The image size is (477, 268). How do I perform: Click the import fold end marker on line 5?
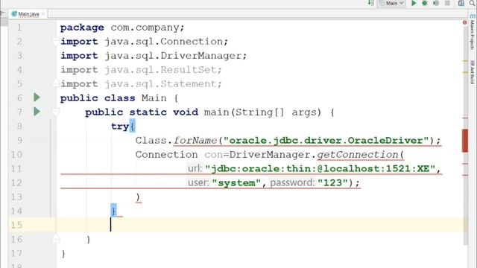[56, 83]
